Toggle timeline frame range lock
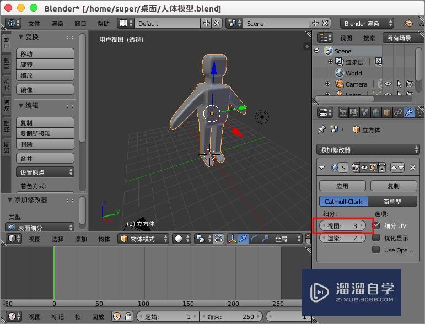This screenshot has height=324, width=425. click(128, 316)
